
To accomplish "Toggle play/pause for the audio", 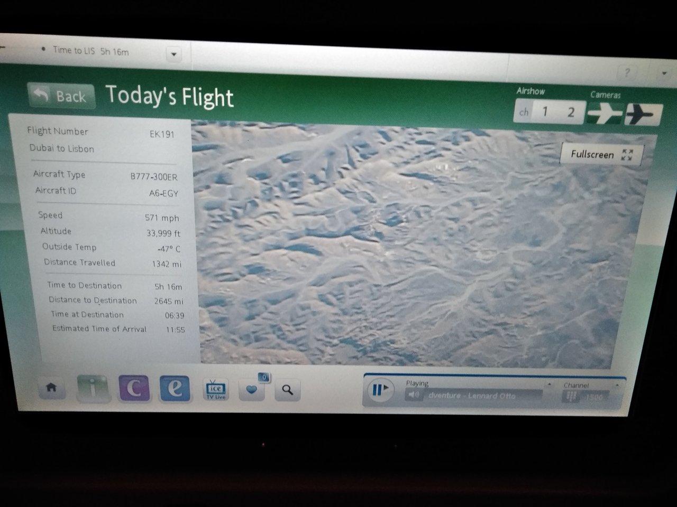I will coord(380,390).
